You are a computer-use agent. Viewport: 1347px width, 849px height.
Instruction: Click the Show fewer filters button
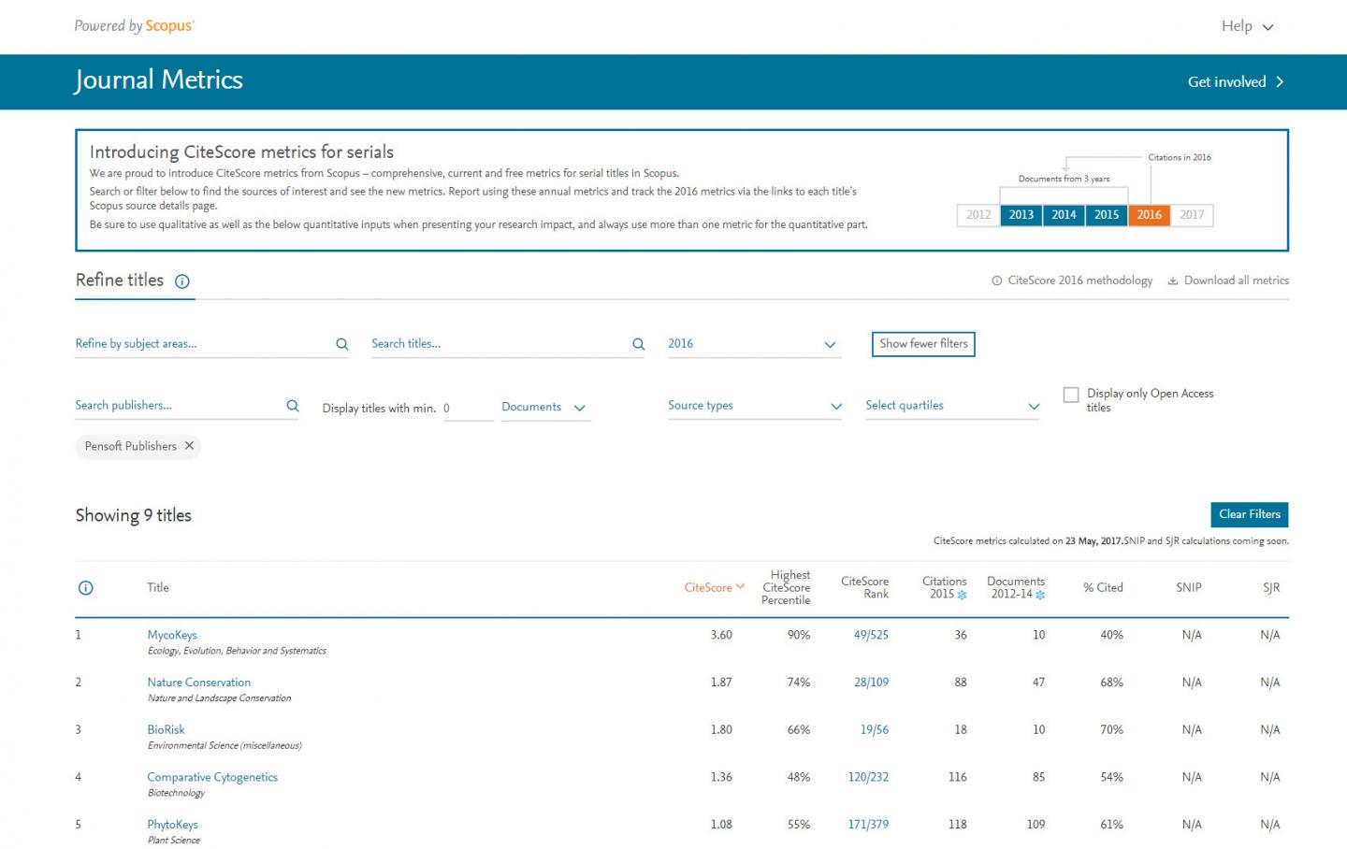pos(923,344)
